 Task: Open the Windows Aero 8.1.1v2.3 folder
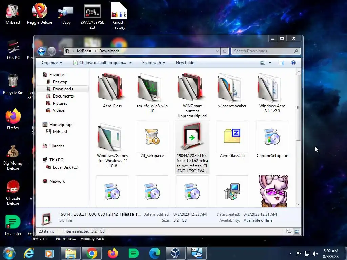pos(272,93)
